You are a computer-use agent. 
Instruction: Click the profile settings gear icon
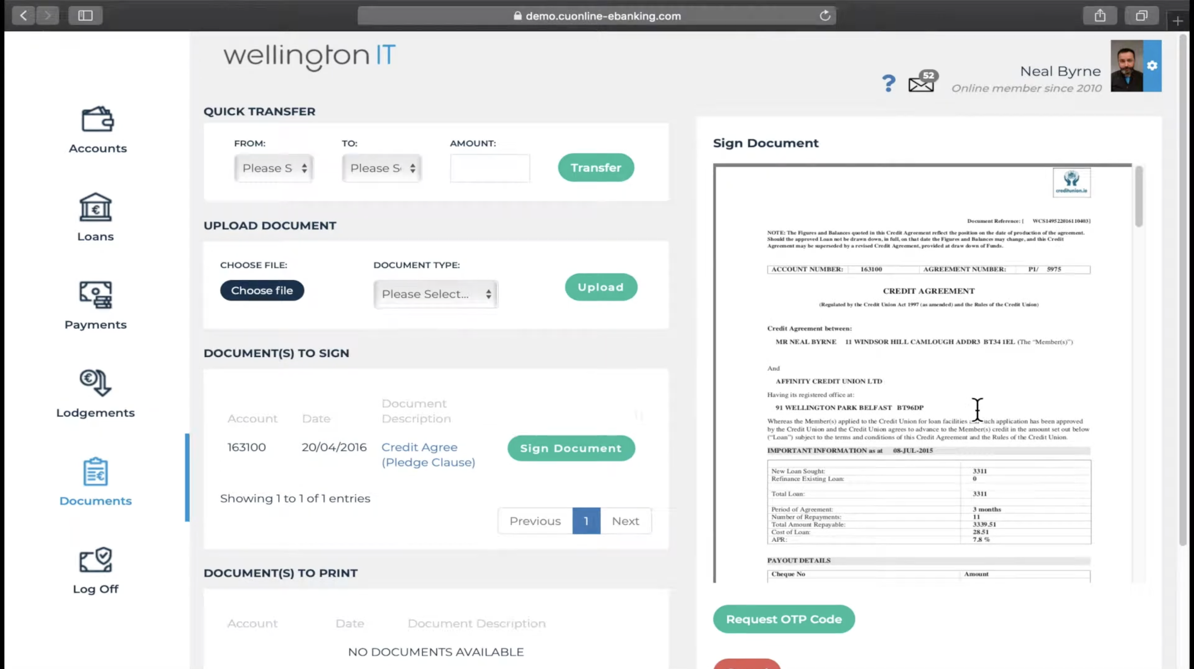coord(1152,66)
